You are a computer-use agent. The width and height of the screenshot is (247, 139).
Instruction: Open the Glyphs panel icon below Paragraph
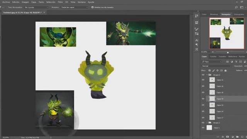pyautogui.click(x=196, y=49)
